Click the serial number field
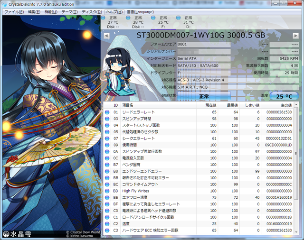The image size is (304, 240). (x=204, y=52)
